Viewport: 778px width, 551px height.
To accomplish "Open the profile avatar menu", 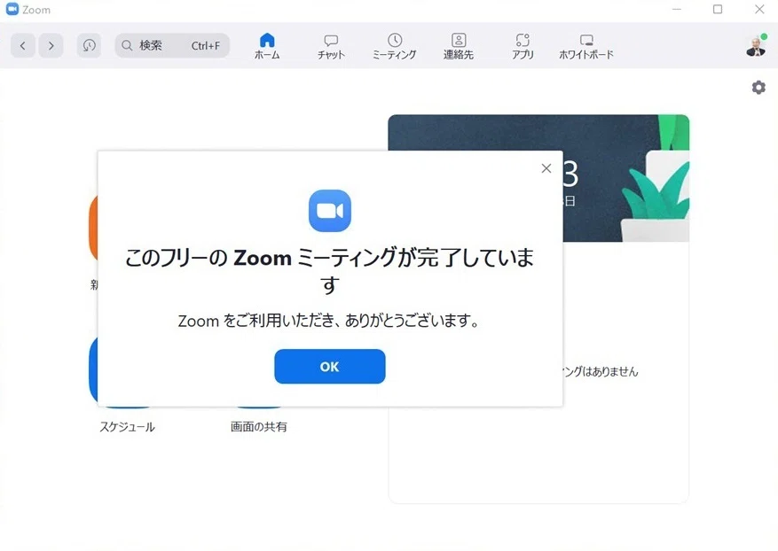I will click(756, 45).
